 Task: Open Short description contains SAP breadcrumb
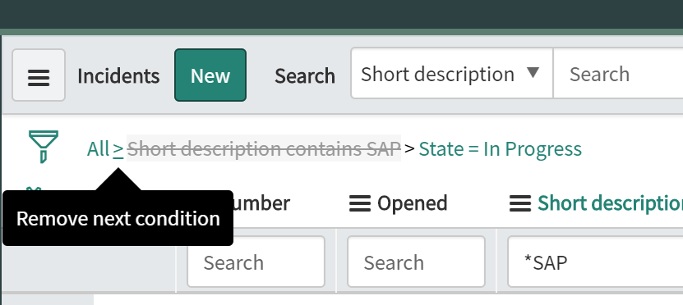264,148
